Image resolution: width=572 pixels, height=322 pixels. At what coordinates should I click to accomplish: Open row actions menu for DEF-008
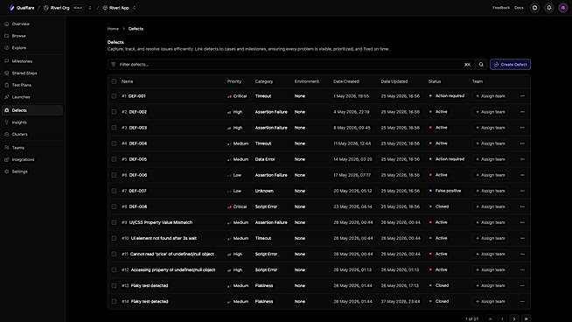tap(522, 206)
